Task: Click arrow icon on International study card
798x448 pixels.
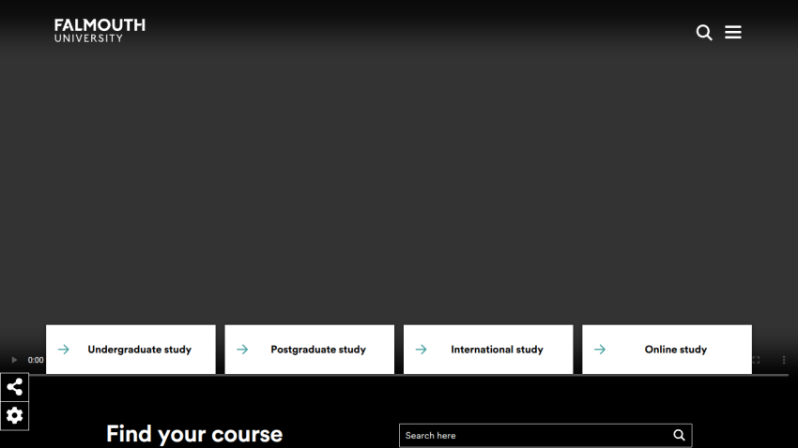Action: (x=421, y=350)
